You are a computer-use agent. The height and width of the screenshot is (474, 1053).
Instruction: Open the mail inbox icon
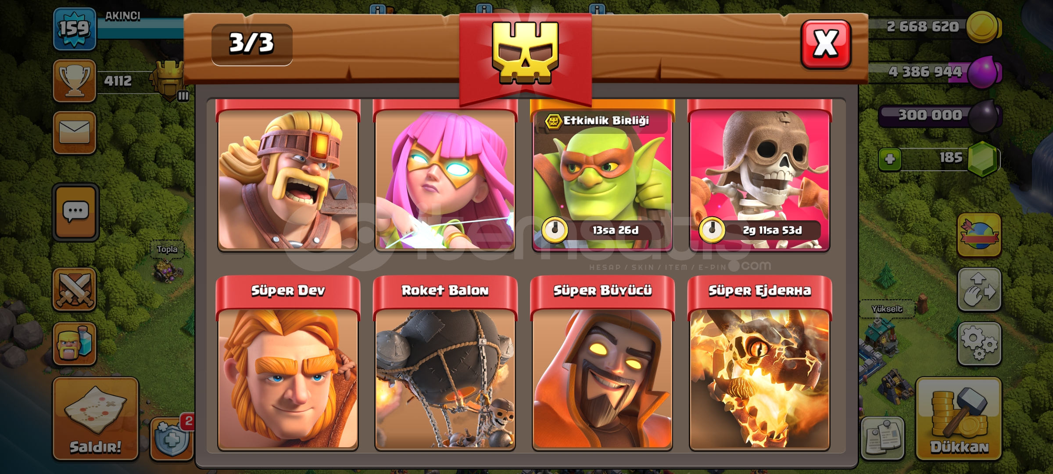74,133
